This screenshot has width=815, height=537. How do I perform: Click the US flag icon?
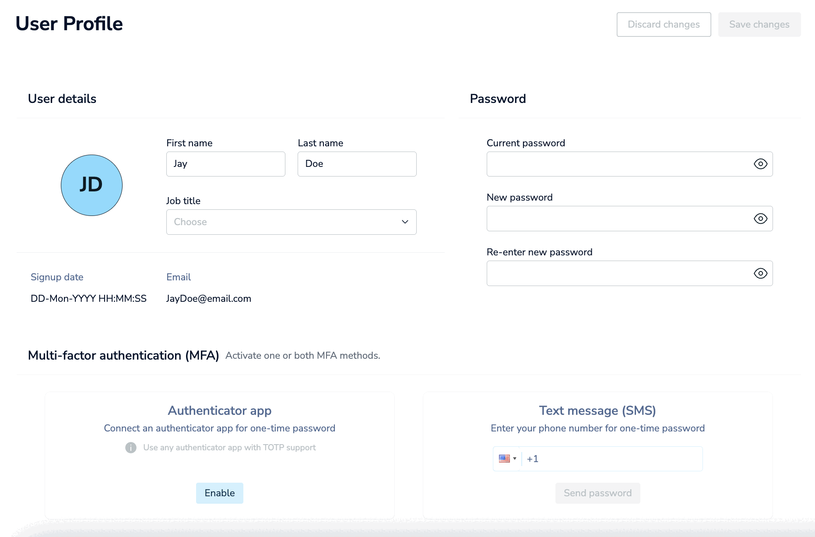[x=504, y=459]
